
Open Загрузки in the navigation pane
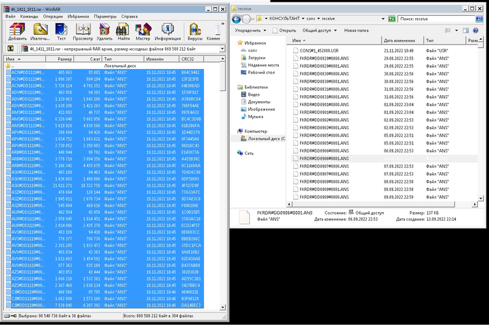(256, 58)
